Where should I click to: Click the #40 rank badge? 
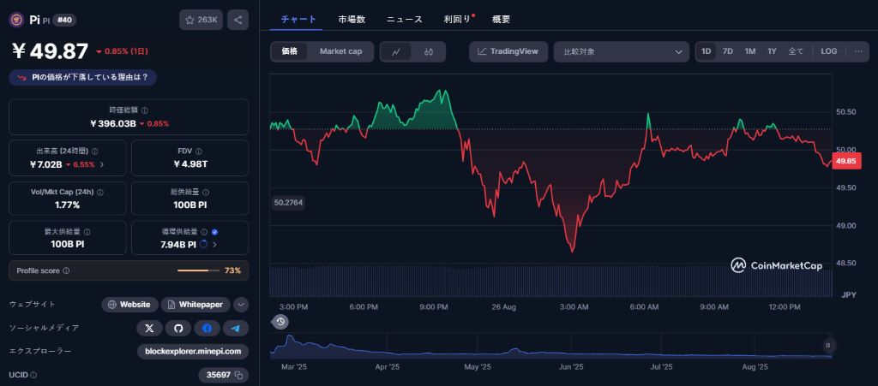click(x=64, y=20)
